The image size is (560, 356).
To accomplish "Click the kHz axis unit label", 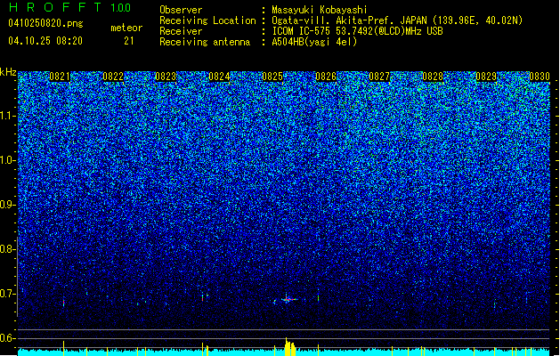I will (x=8, y=72).
